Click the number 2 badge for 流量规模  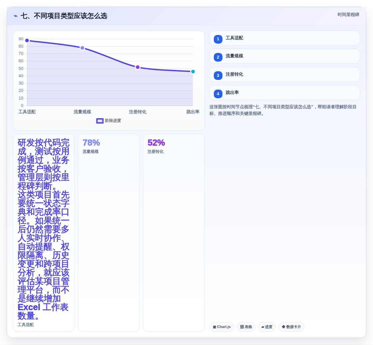click(x=218, y=57)
